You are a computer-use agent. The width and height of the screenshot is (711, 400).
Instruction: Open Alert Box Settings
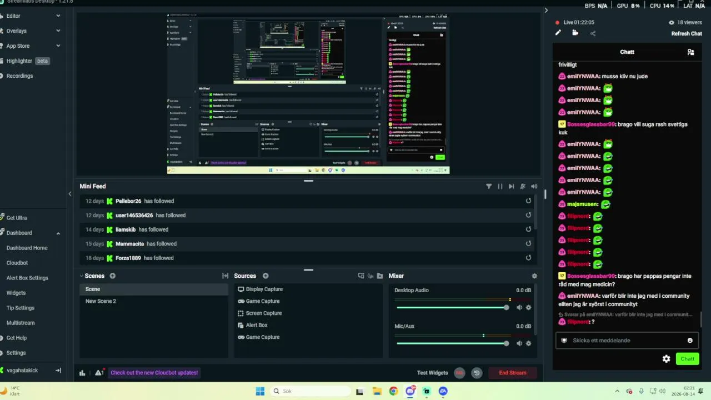[x=27, y=278]
